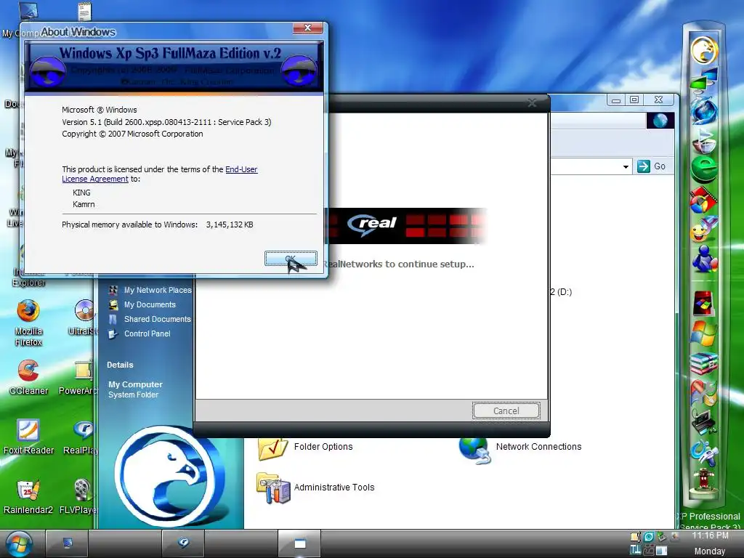Click the Shared Documents icon in side panel
744x558 pixels.
pos(113,320)
